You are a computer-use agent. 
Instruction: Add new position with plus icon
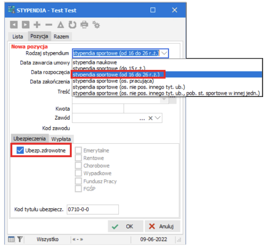(37, 25)
